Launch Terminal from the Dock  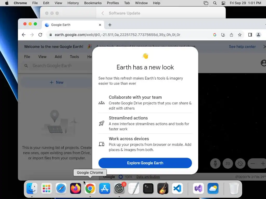pyautogui.click(x=148, y=188)
